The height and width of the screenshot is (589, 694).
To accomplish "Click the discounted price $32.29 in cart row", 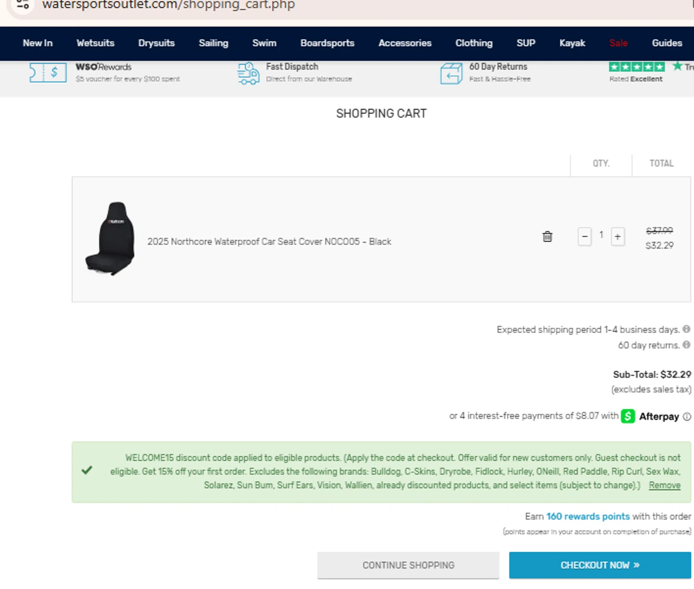I will point(660,245).
